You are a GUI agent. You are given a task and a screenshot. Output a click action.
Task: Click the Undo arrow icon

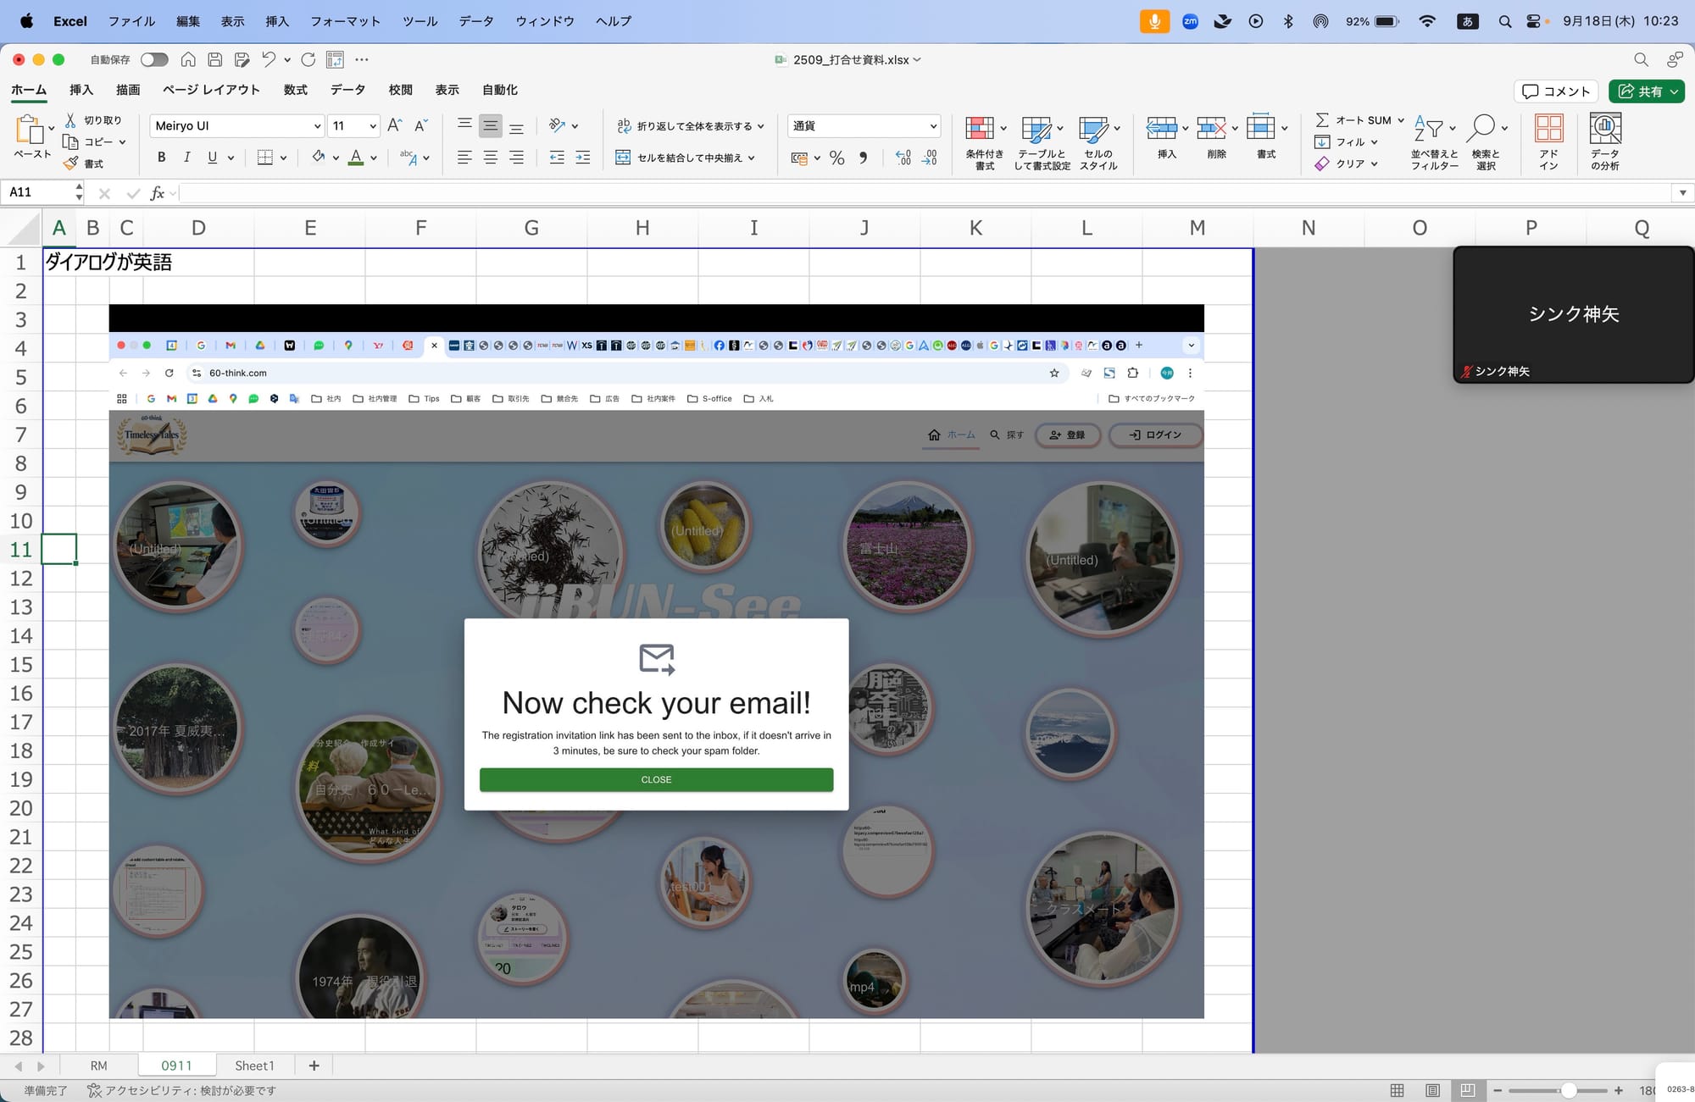[269, 59]
